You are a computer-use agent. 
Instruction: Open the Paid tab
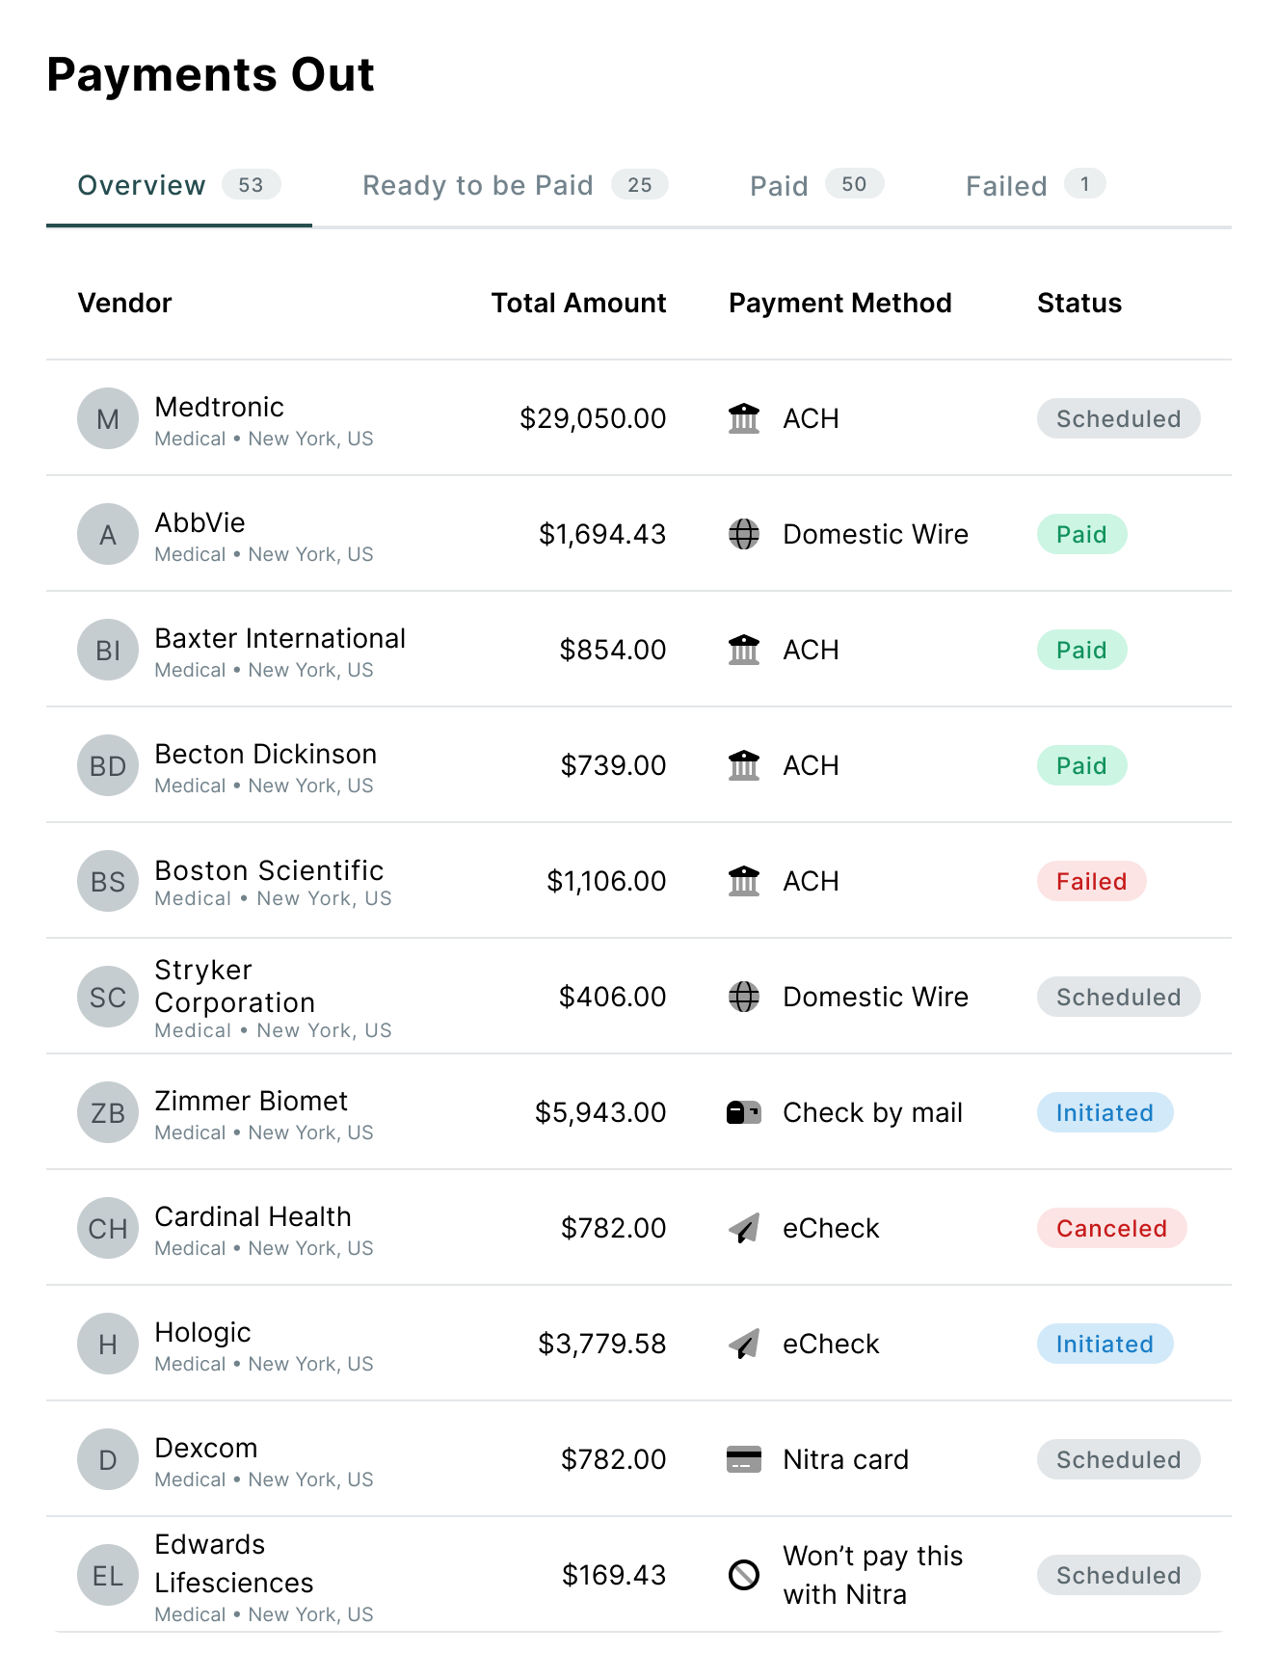(x=817, y=185)
